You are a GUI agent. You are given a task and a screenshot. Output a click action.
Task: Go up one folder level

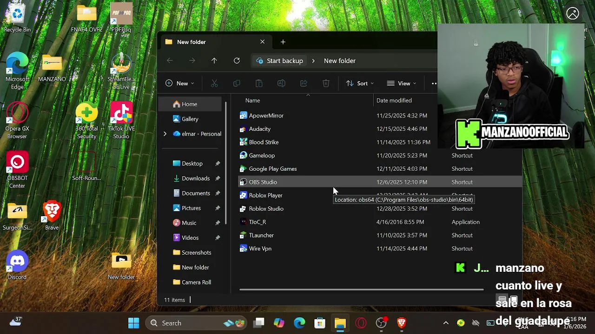(214, 61)
